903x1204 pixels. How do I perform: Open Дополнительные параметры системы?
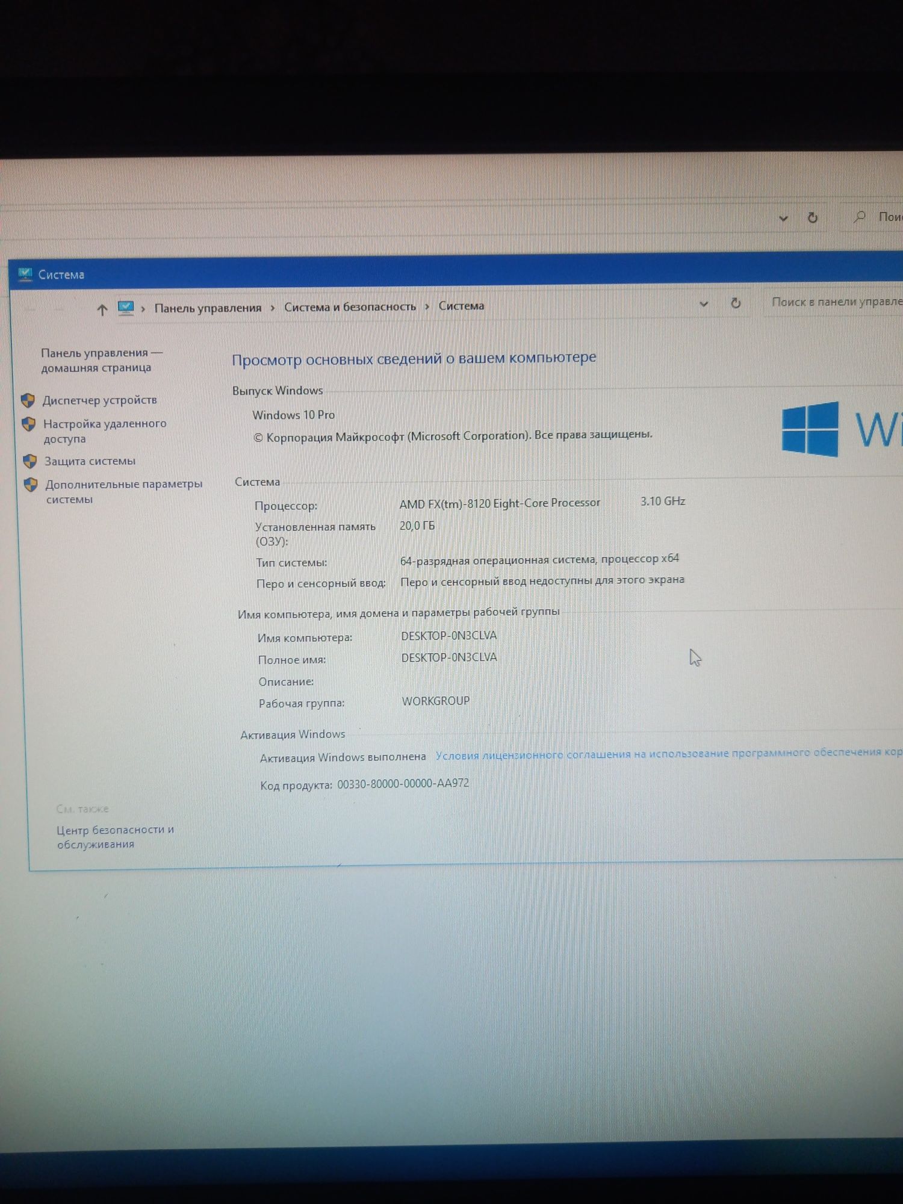coord(123,491)
